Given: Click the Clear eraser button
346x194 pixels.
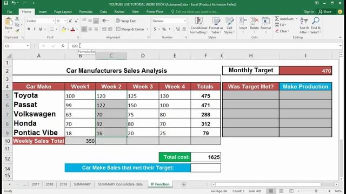Looking at the screenshot, I should point(282,31).
